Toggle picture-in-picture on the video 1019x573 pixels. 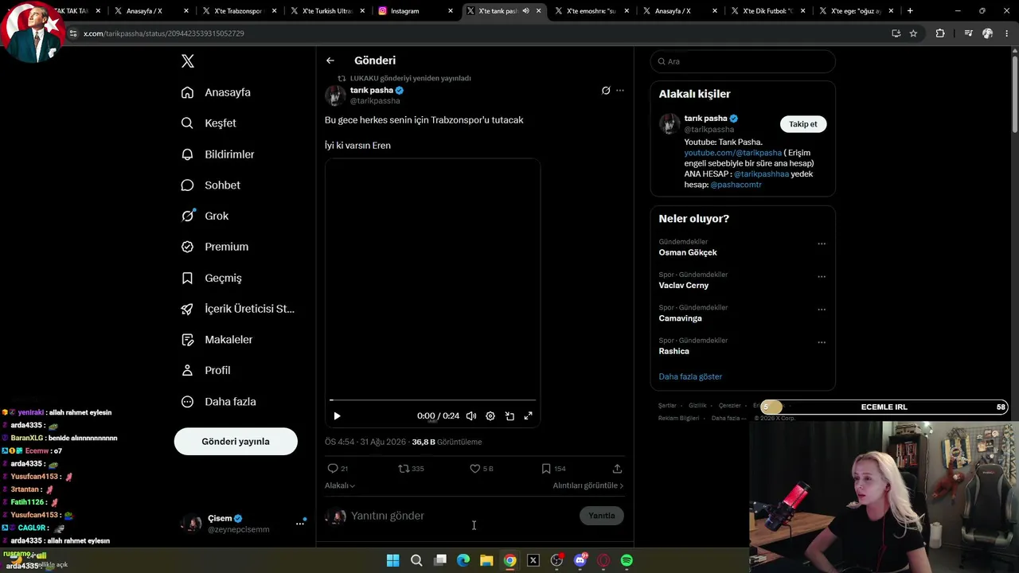(509, 416)
